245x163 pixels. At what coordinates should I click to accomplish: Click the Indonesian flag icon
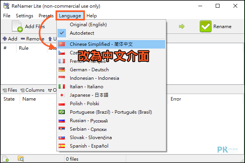pos(62,78)
